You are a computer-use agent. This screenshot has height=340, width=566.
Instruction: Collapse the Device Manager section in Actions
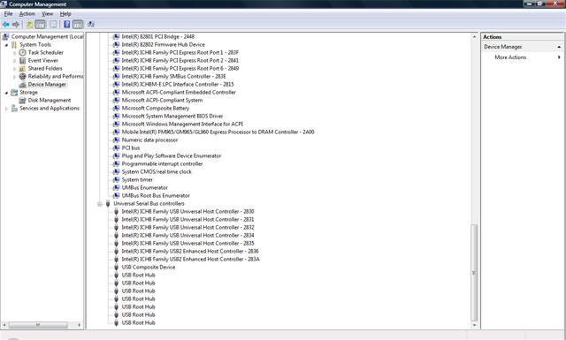[559, 47]
